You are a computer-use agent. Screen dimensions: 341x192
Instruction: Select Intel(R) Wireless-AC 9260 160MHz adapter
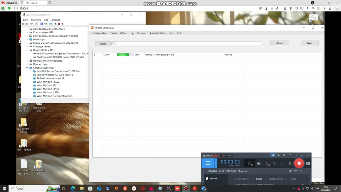[x=55, y=75]
